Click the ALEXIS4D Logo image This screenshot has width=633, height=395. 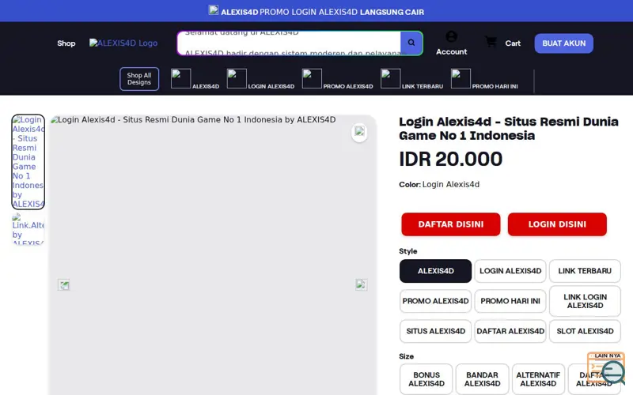[123, 43]
